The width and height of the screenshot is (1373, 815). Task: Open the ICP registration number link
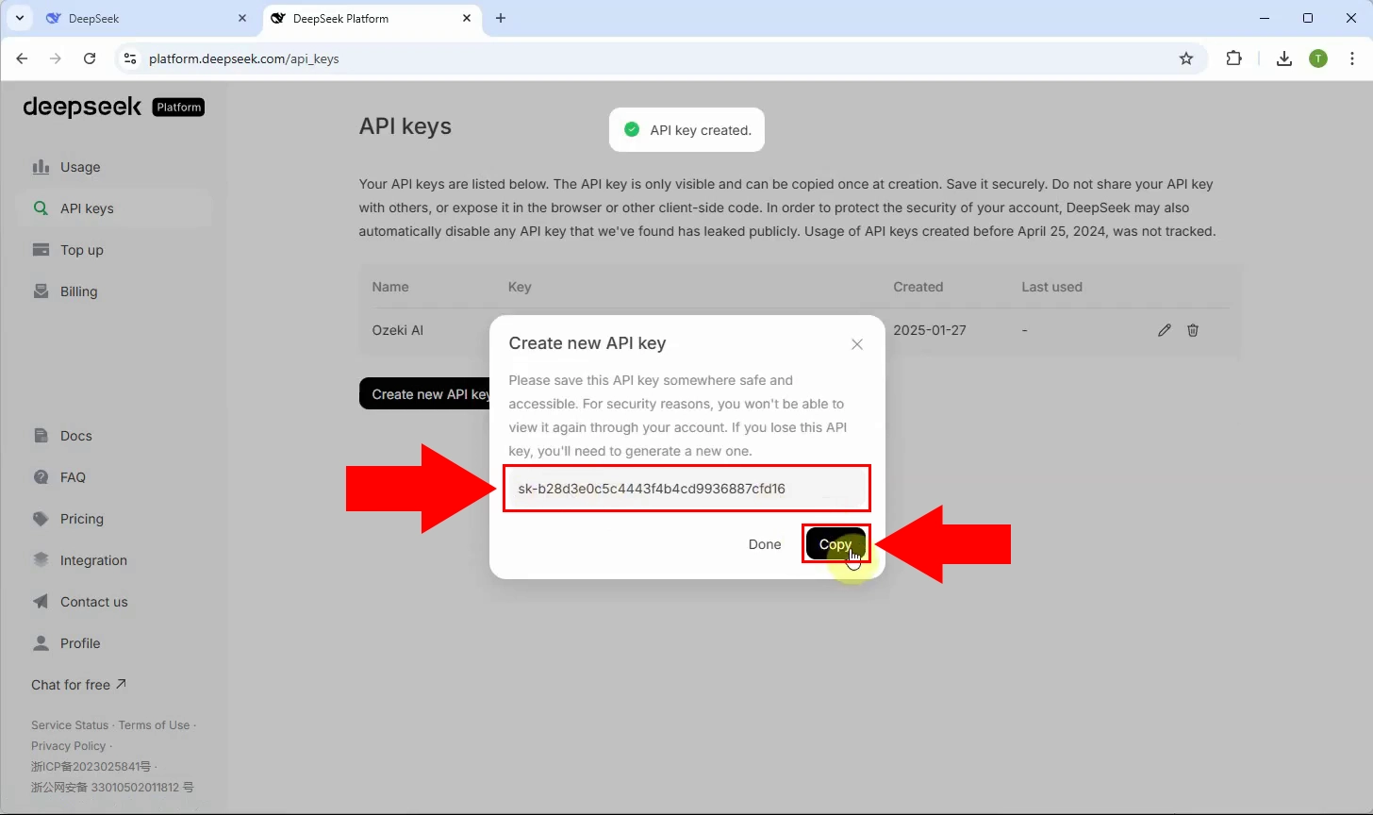pos(91,767)
